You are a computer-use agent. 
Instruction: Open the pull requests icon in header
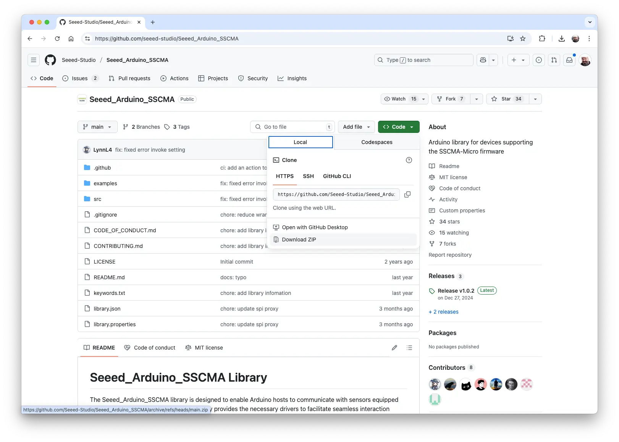point(554,60)
